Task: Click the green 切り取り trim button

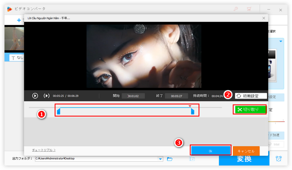Action: point(249,109)
